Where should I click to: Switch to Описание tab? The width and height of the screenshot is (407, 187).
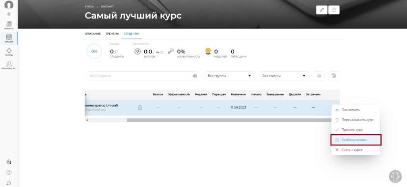93,34
